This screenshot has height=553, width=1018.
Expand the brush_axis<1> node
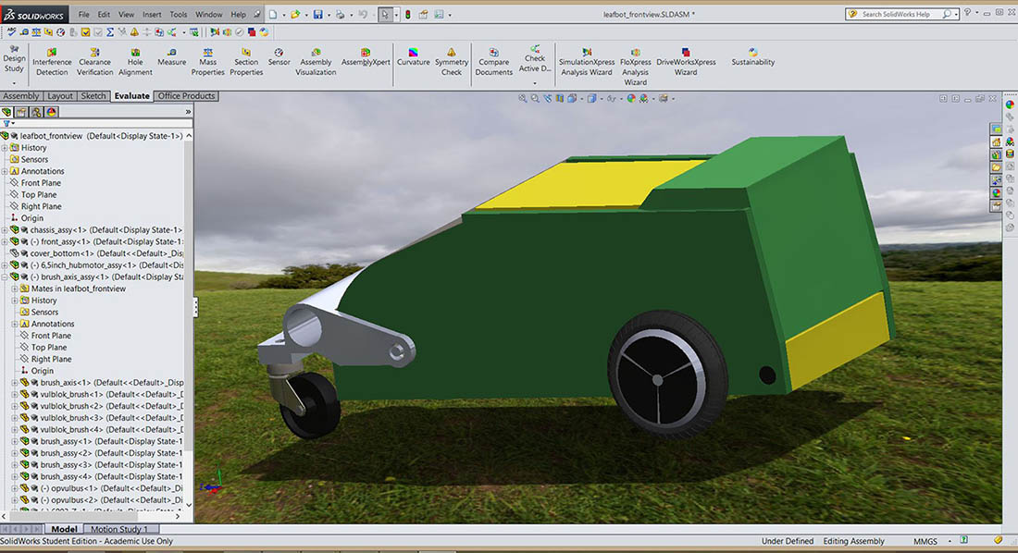coord(14,383)
